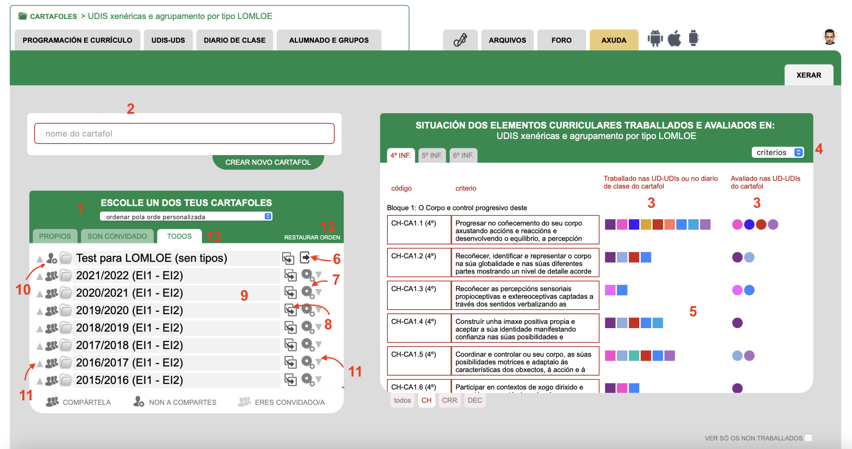Open UDIS-UDS tab
Screen dimensions: 852x449
tap(168, 40)
